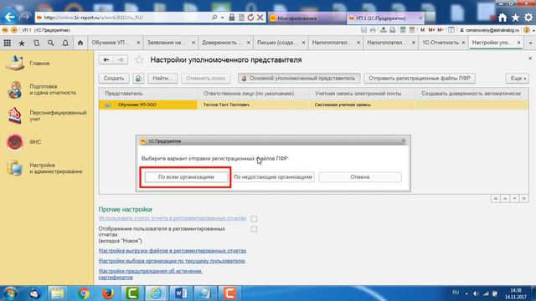
Task: Open notifications bell in 1C tools panel
Action: (x=65, y=43)
